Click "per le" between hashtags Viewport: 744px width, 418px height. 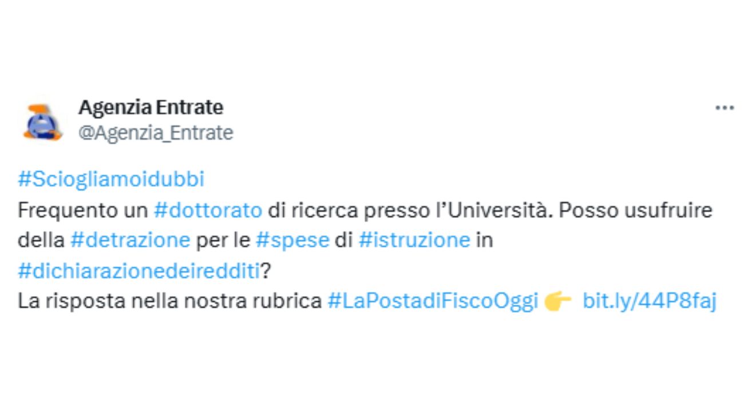click(223, 240)
